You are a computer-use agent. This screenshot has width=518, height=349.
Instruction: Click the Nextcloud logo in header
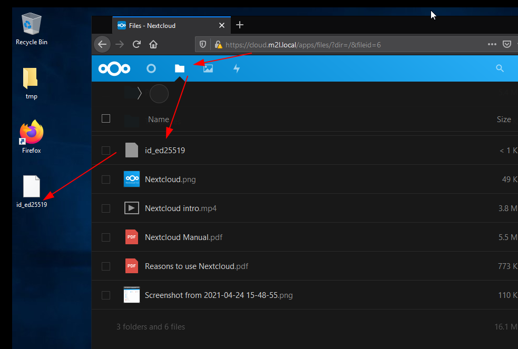click(x=114, y=68)
